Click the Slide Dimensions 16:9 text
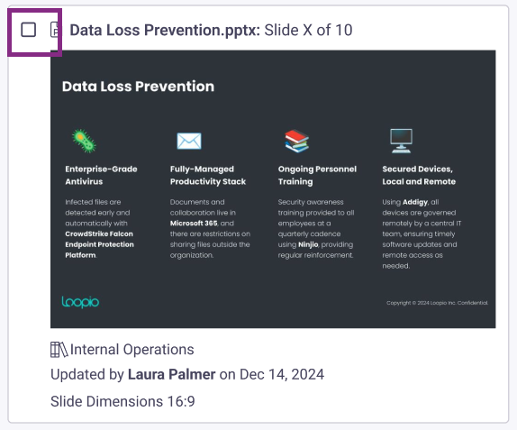Screen dimensions: 517x430 [x=122, y=402]
